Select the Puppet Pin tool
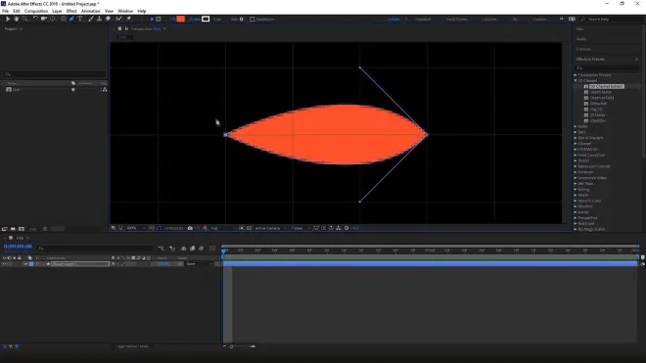This screenshot has width=646, height=363. 128,19
